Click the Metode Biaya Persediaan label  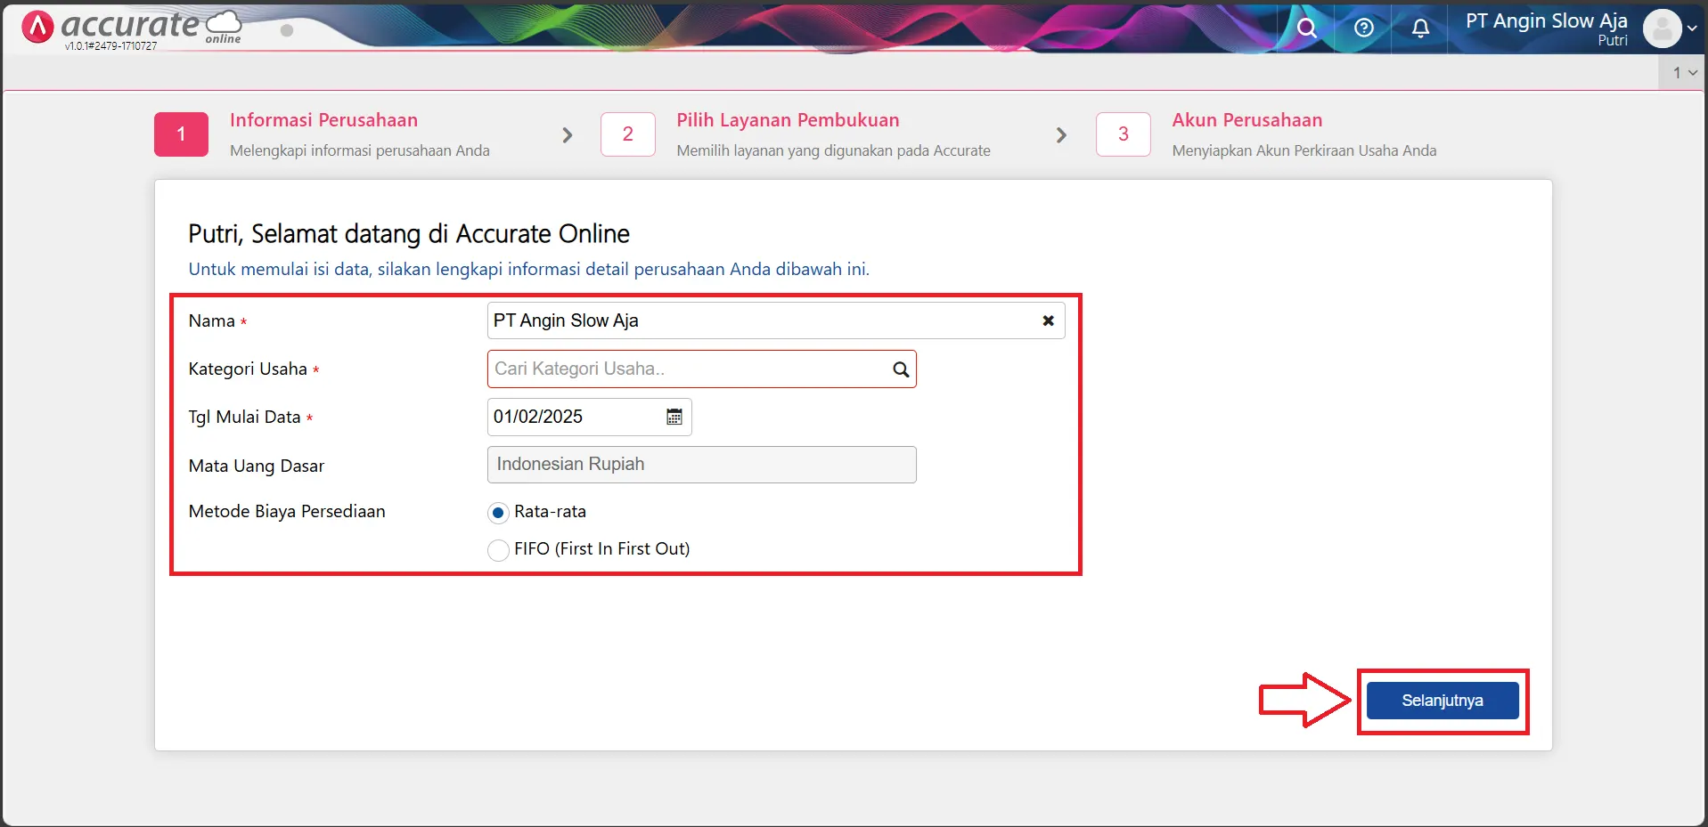(x=287, y=512)
